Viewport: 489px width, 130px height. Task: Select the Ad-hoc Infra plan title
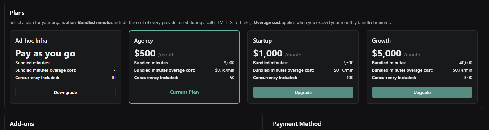pyautogui.click(x=31, y=41)
